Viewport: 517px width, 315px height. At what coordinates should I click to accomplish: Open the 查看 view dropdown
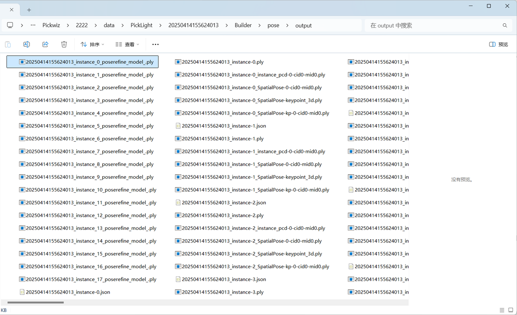coord(127,44)
